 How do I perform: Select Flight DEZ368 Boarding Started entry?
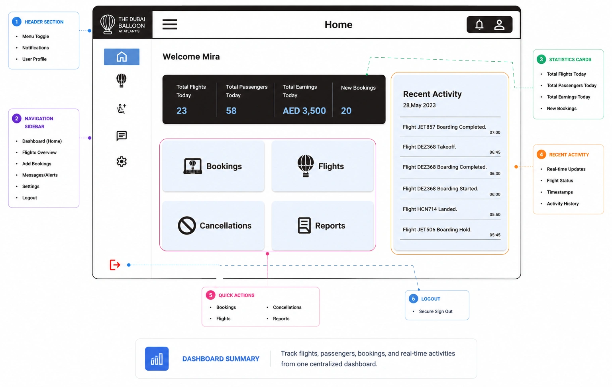450,190
